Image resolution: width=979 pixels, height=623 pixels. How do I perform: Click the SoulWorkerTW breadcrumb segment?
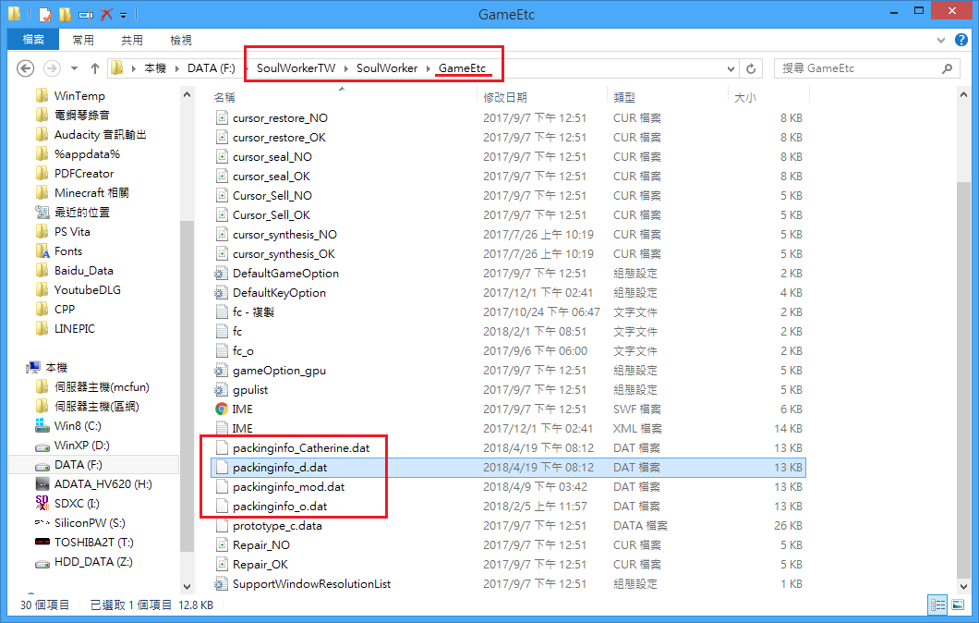click(x=296, y=68)
